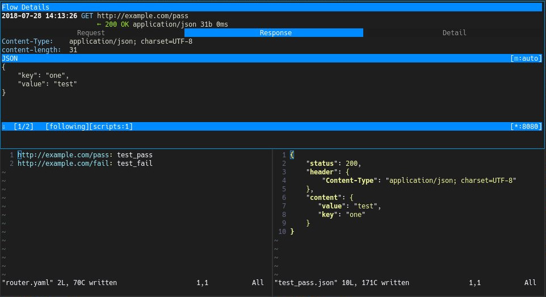This screenshot has height=297, width=546.
Task: Click the [scripts:1] indicator
Action: point(111,127)
